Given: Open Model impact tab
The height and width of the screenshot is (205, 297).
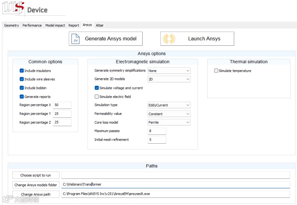Looking at the screenshot, I should pyautogui.click(x=55, y=25).
